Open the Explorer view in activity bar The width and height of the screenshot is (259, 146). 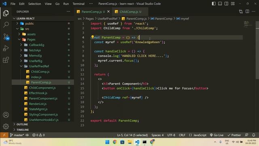[x=6, y=13]
